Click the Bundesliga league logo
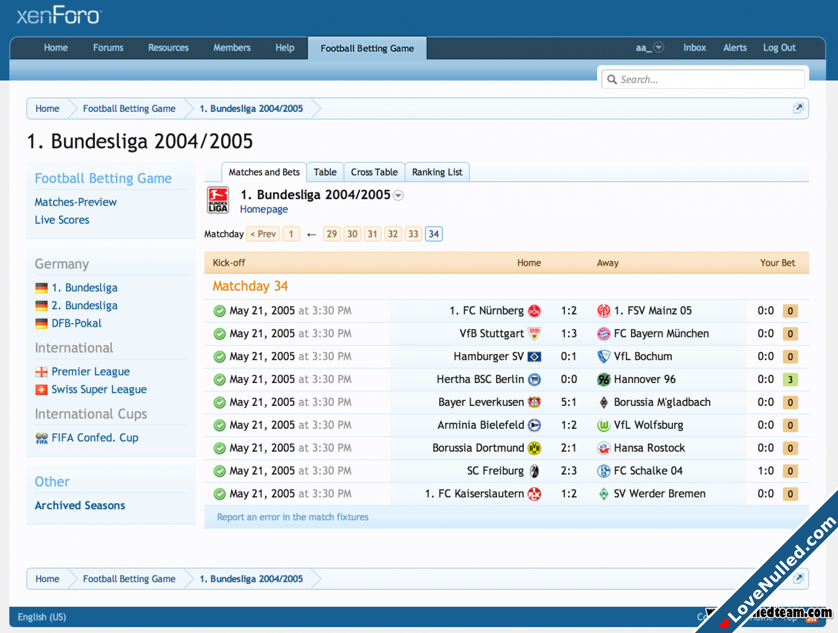Image resolution: width=838 pixels, height=633 pixels. (218, 200)
